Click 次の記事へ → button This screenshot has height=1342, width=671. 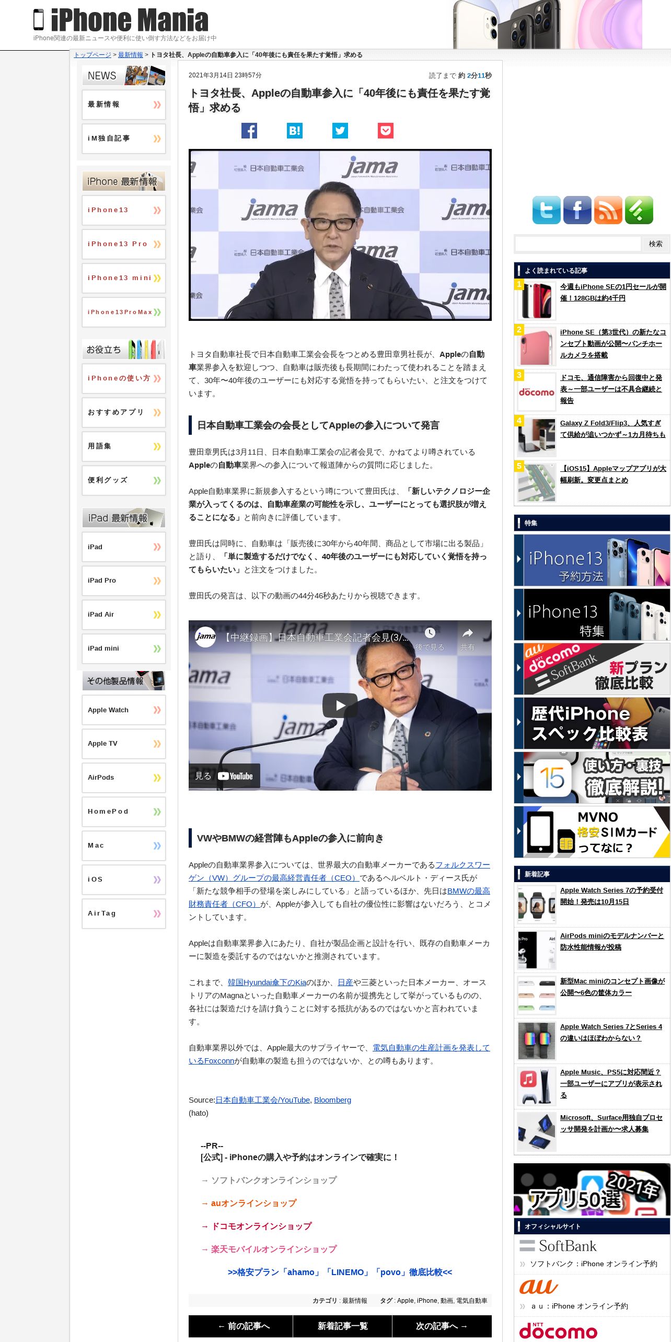coord(442,1326)
